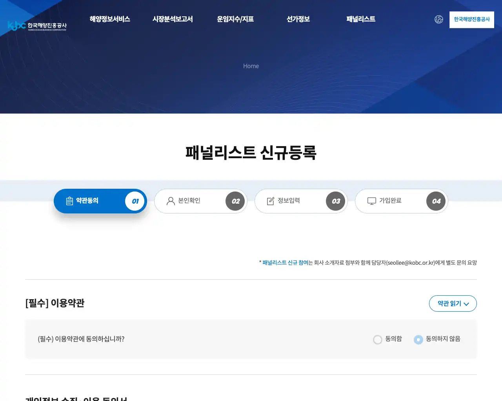
Task: Click the globe language icon
Action: (x=439, y=19)
